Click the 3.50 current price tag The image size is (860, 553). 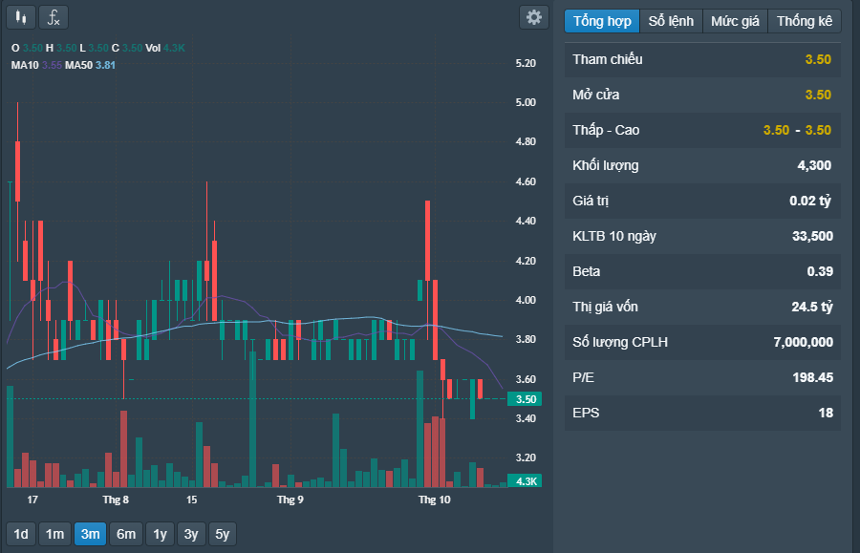(x=527, y=399)
